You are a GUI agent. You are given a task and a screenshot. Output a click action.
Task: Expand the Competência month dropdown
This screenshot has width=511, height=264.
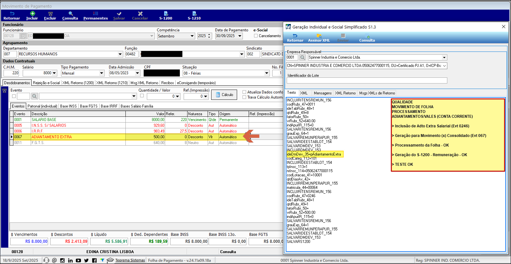click(x=192, y=36)
